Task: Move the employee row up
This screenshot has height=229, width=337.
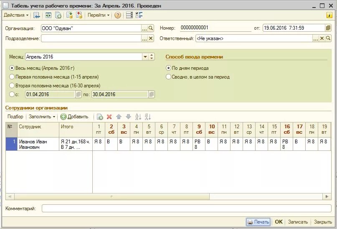Action: [x=119, y=117]
